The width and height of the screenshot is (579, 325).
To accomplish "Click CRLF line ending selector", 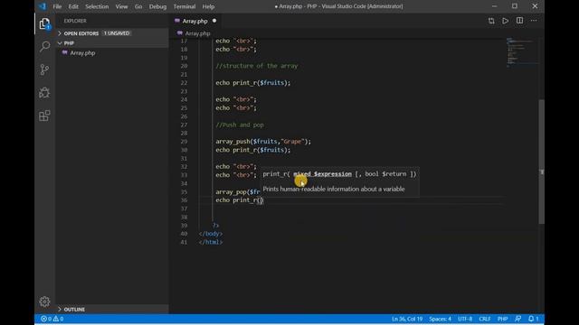I will click(485, 319).
